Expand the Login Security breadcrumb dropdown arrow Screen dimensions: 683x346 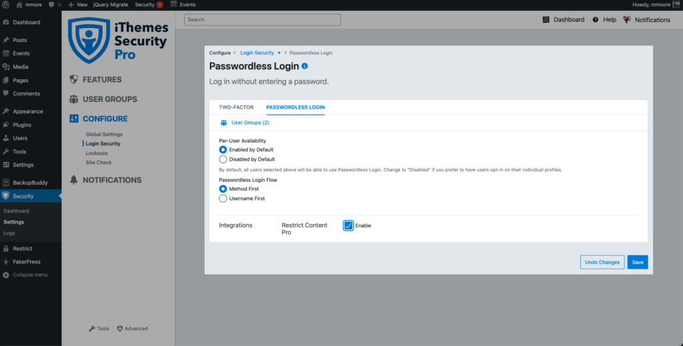pos(279,53)
